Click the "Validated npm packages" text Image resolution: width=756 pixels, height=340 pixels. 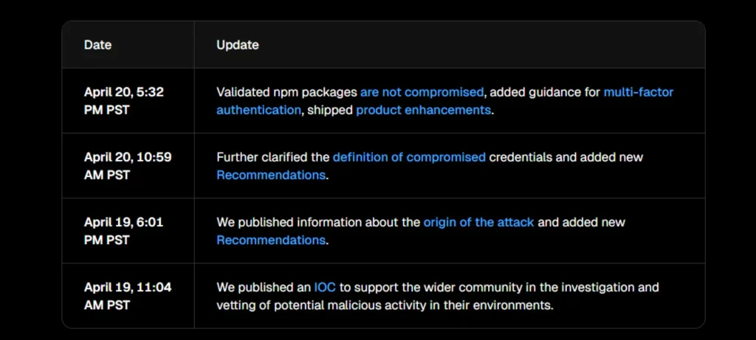pos(286,92)
